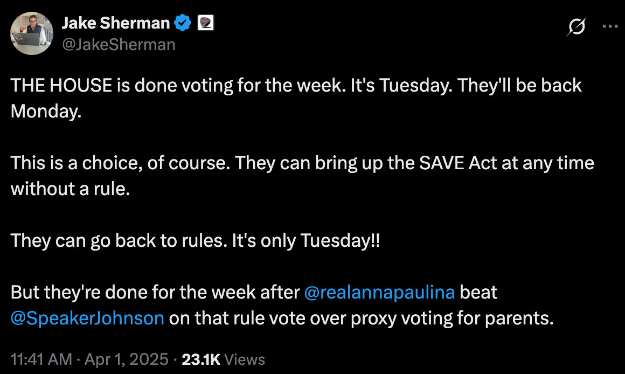The width and height of the screenshot is (625, 374).
Task: Open Jake Sherman's profile avatar photo
Action: pyautogui.click(x=32, y=33)
